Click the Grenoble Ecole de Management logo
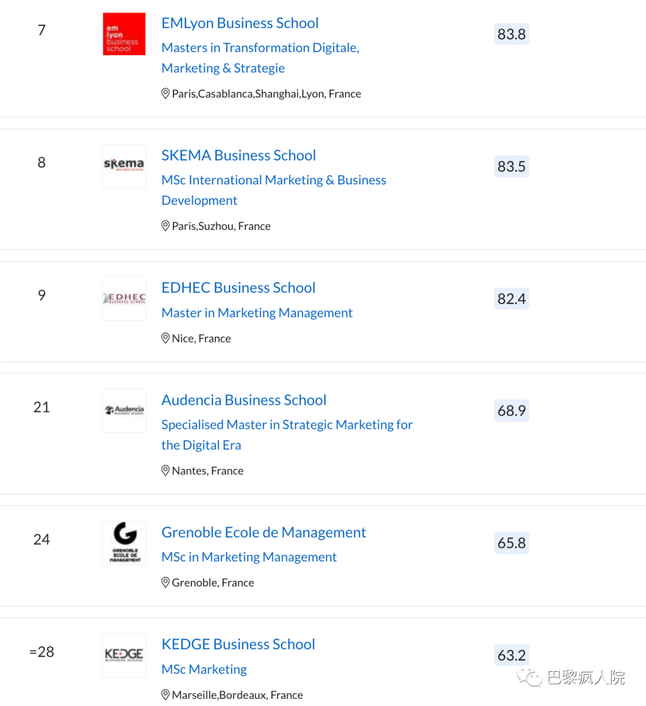The image size is (646, 706). coord(124,543)
